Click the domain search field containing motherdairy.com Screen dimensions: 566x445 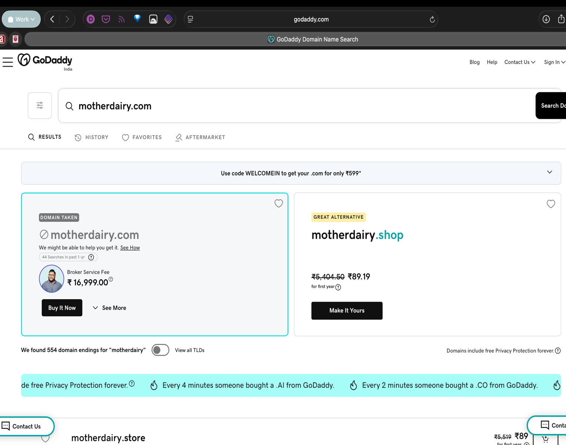click(297, 106)
